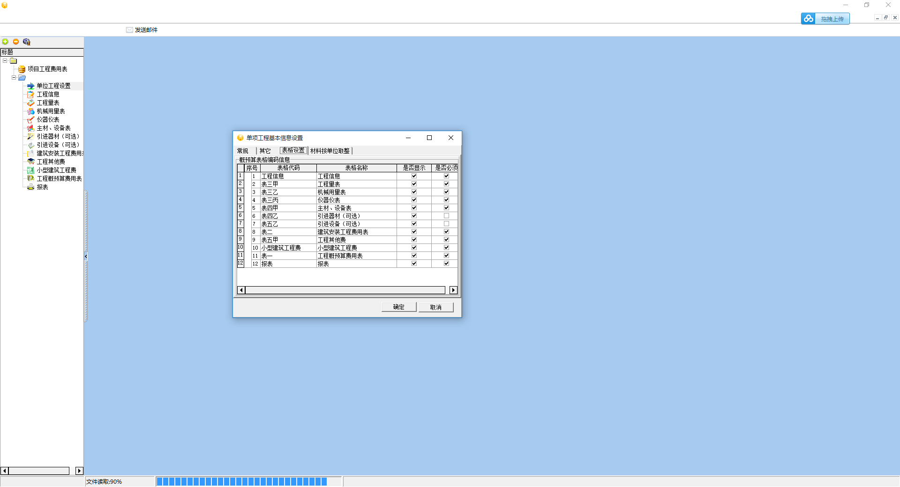Click the 发送邮件 envelope icon
Image resolution: width=900 pixels, height=487 pixels.
pos(129,30)
